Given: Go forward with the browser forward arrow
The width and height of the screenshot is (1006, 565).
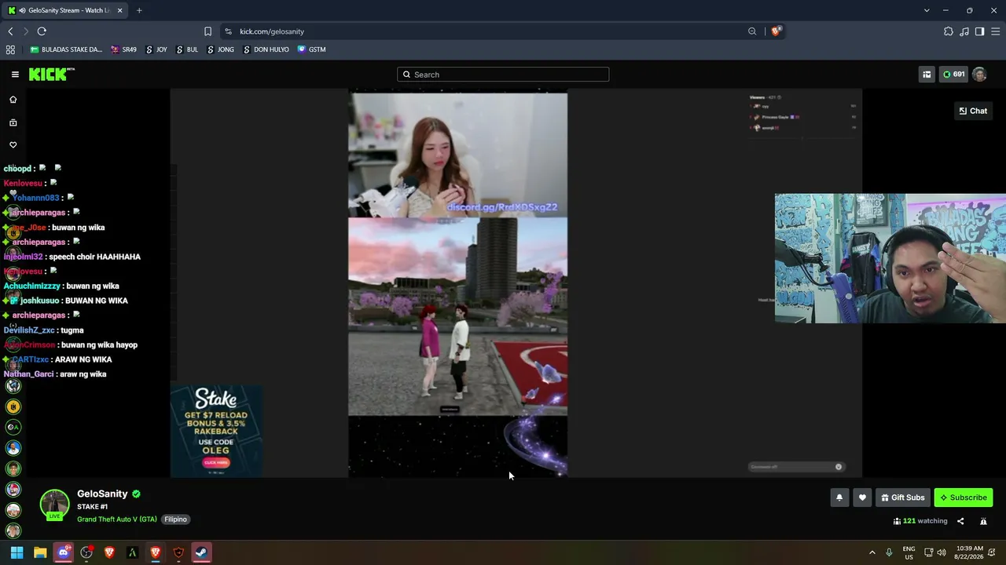Looking at the screenshot, I should (26, 31).
